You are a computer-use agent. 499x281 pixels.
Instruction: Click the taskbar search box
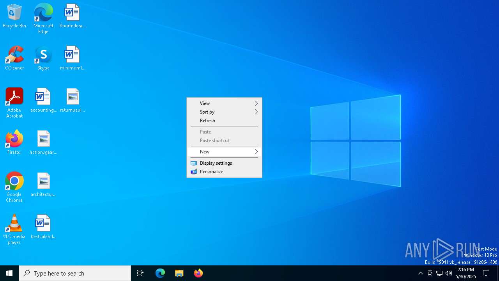(x=75, y=273)
